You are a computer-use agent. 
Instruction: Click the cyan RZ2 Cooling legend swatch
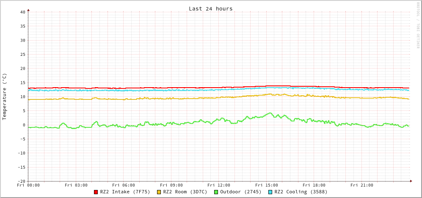[270, 192]
